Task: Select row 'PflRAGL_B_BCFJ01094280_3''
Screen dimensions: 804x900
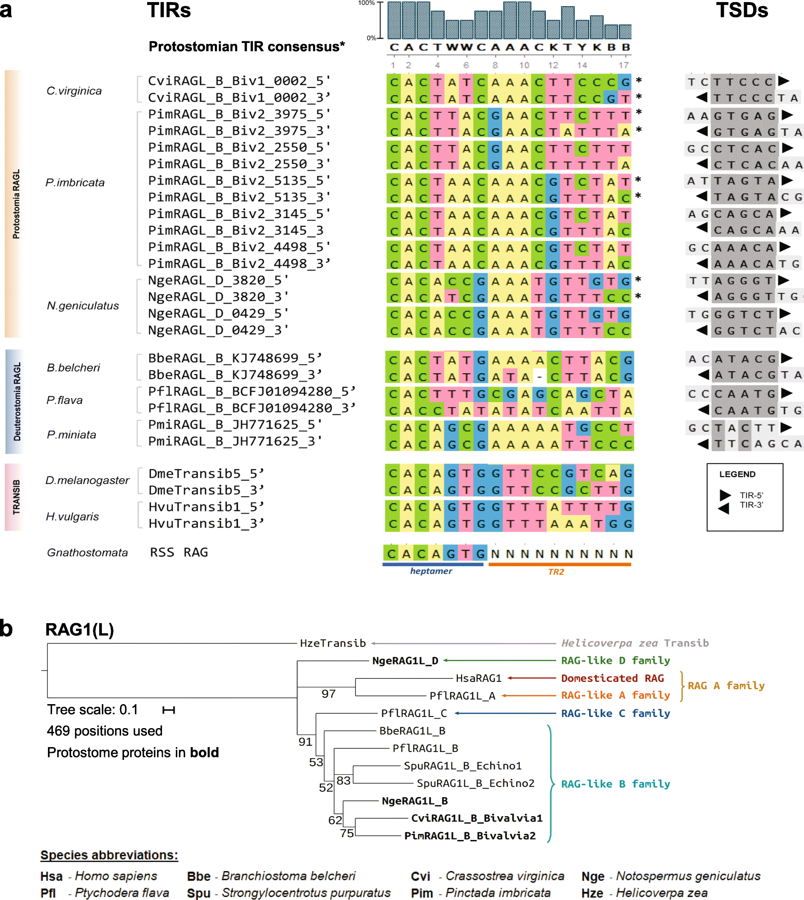Action: [252, 408]
